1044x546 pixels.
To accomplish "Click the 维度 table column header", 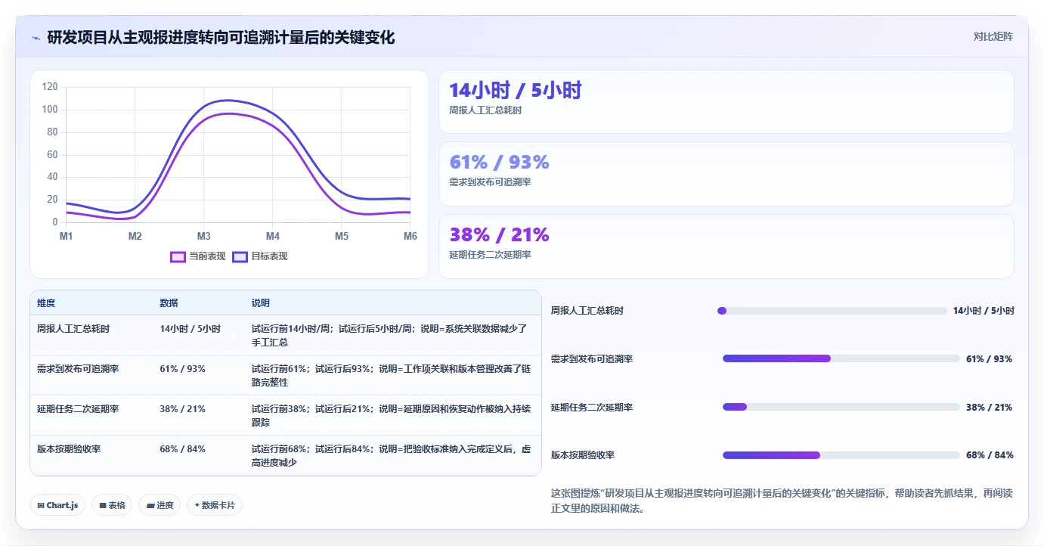I will click(x=46, y=303).
